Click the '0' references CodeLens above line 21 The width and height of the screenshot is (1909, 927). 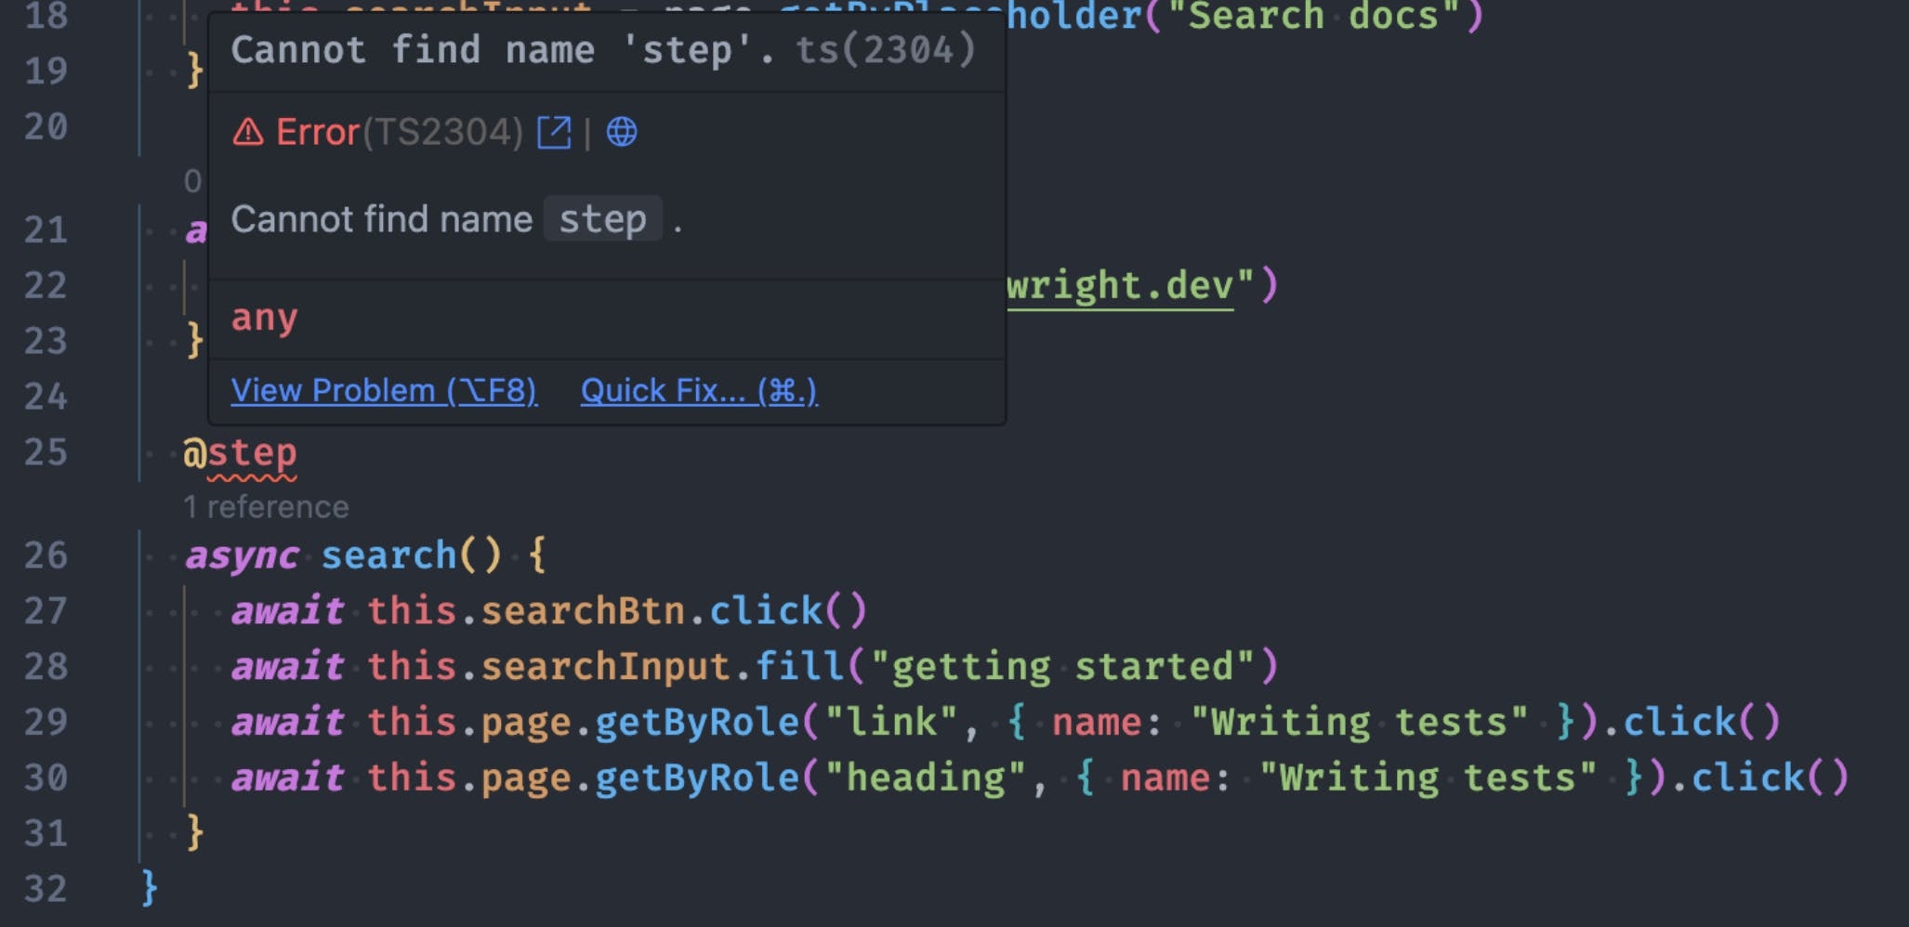(192, 178)
